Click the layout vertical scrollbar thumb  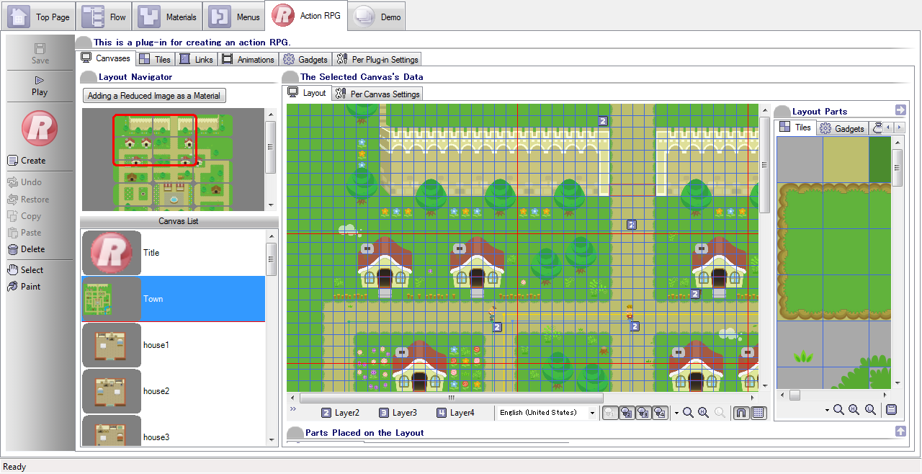[764, 165]
